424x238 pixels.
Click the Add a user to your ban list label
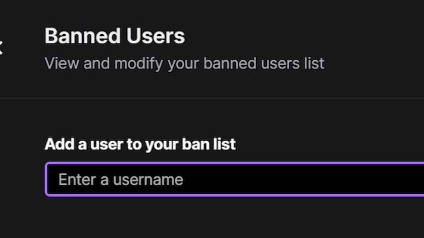[x=140, y=144]
